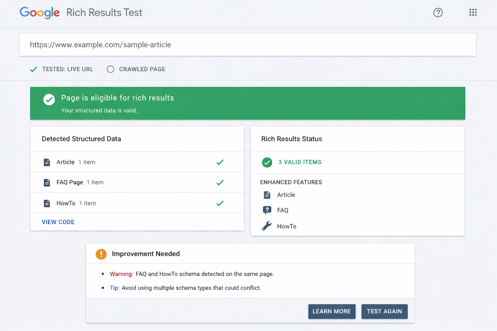Click the HowTo wrench icon under Enhanced Features
This screenshot has height=331, width=497.
pyautogui.click(x=267, y=226)
